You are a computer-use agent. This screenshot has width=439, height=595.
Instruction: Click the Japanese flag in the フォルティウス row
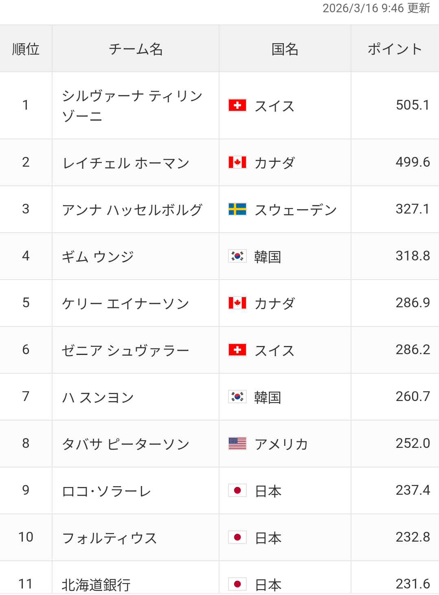pos(237,537)
